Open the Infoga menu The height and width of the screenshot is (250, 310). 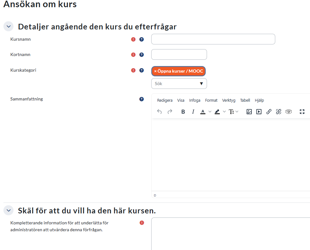point(194,100)
